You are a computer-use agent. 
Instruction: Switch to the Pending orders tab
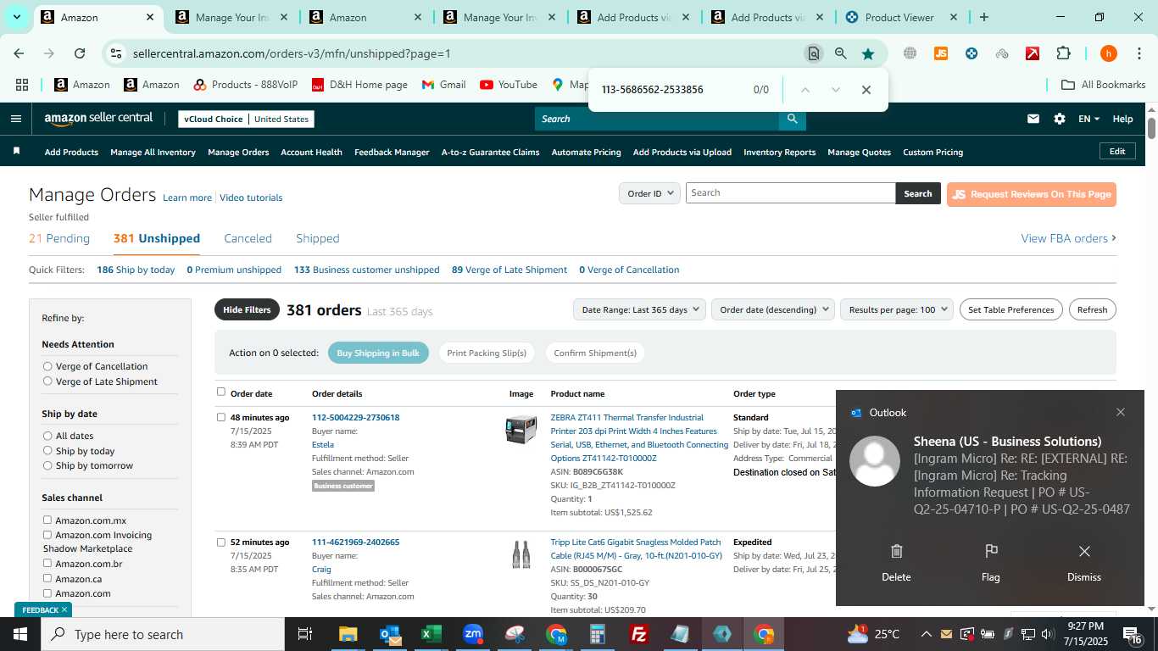pyautogui.click(x=59, y=238)
